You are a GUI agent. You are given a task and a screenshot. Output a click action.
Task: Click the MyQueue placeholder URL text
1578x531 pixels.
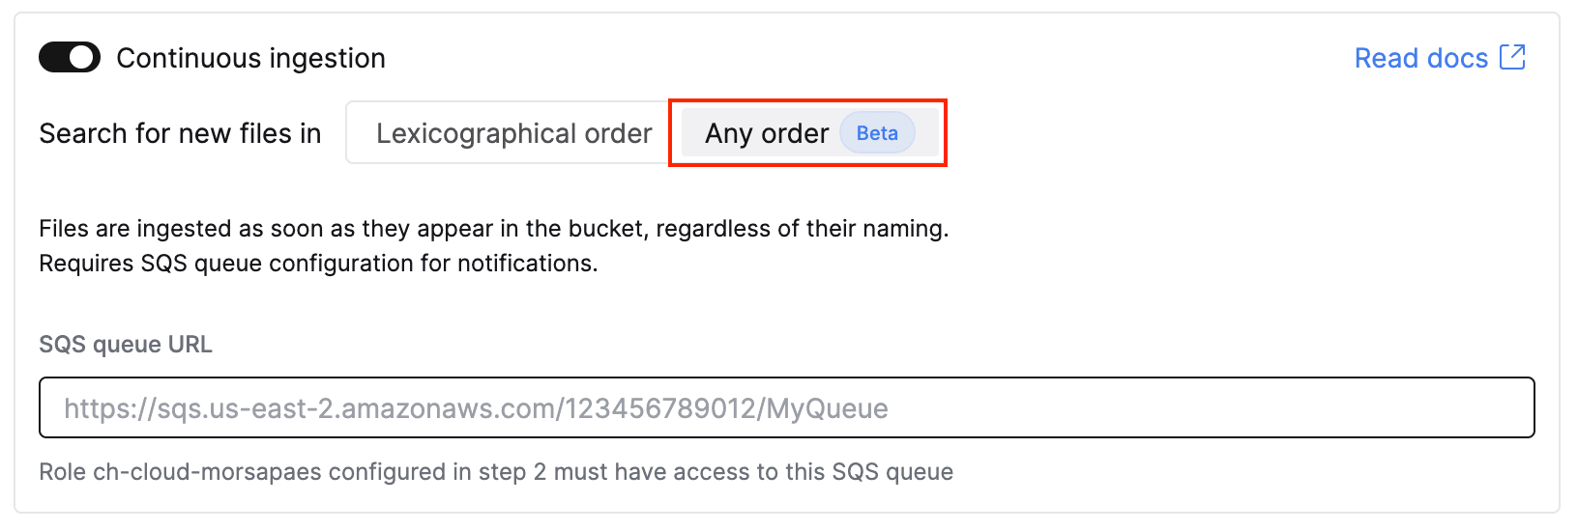pyautogui.click(x=476, y=408)
